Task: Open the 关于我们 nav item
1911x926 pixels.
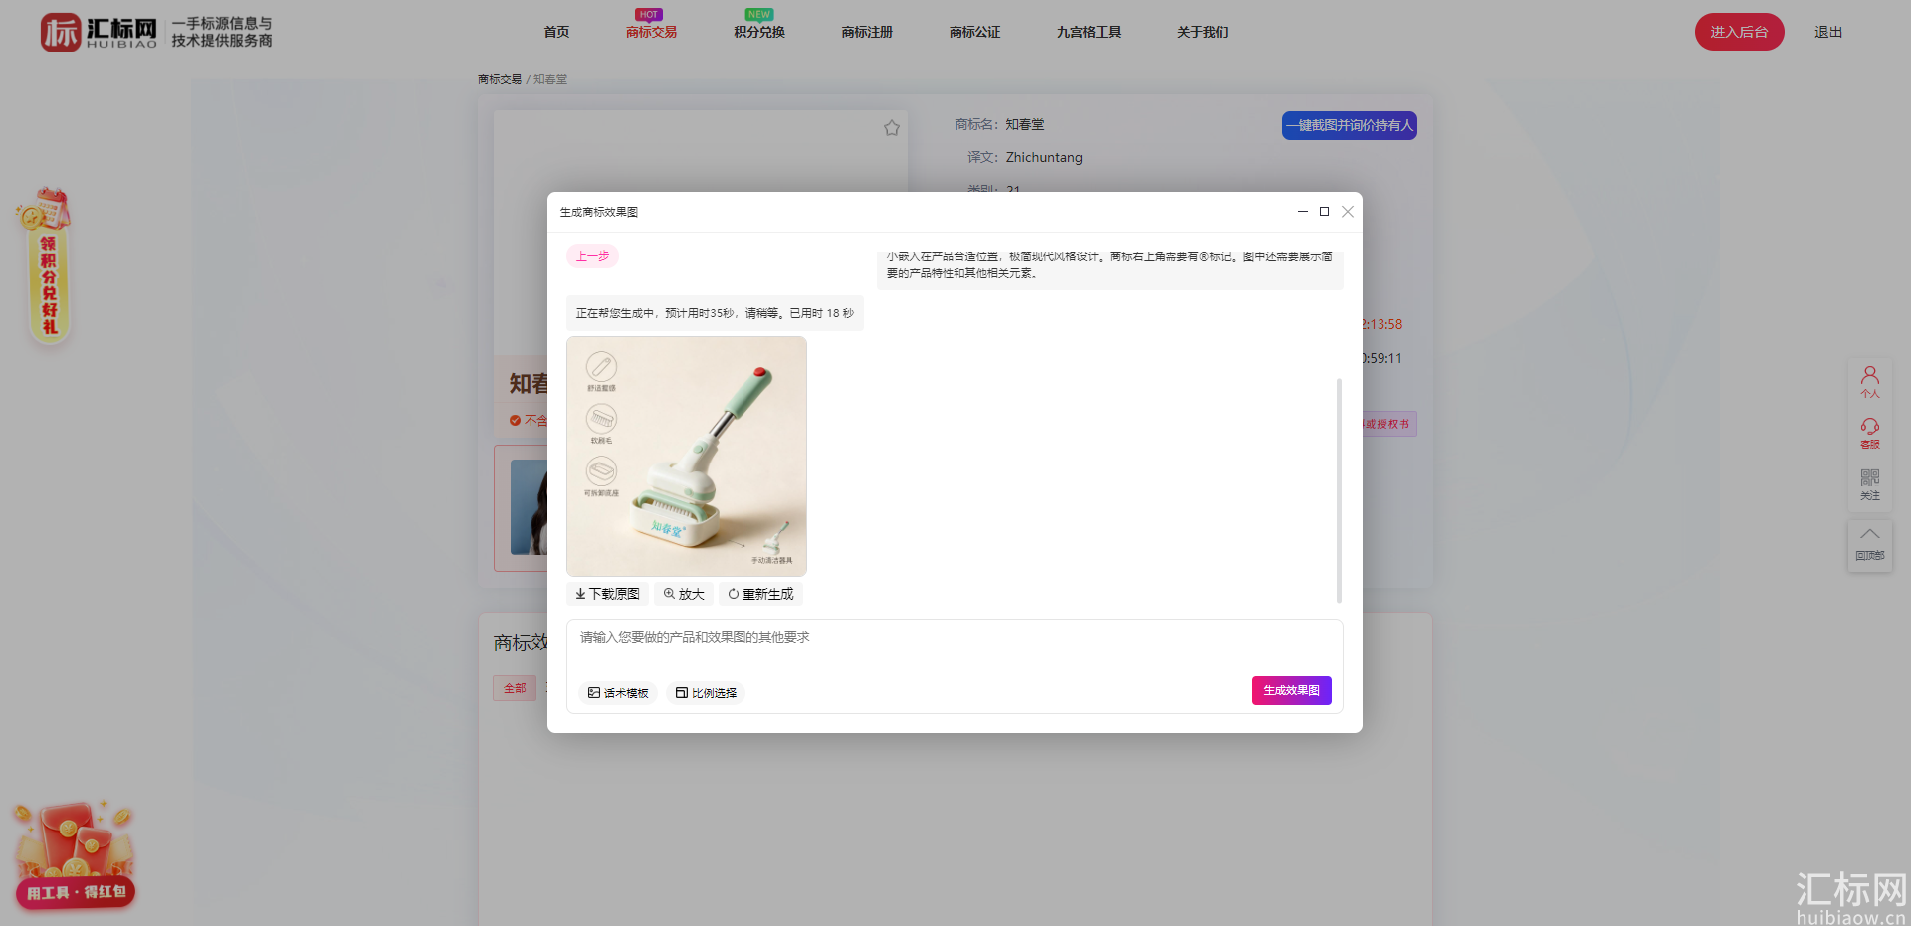Action: (1202, 32)
